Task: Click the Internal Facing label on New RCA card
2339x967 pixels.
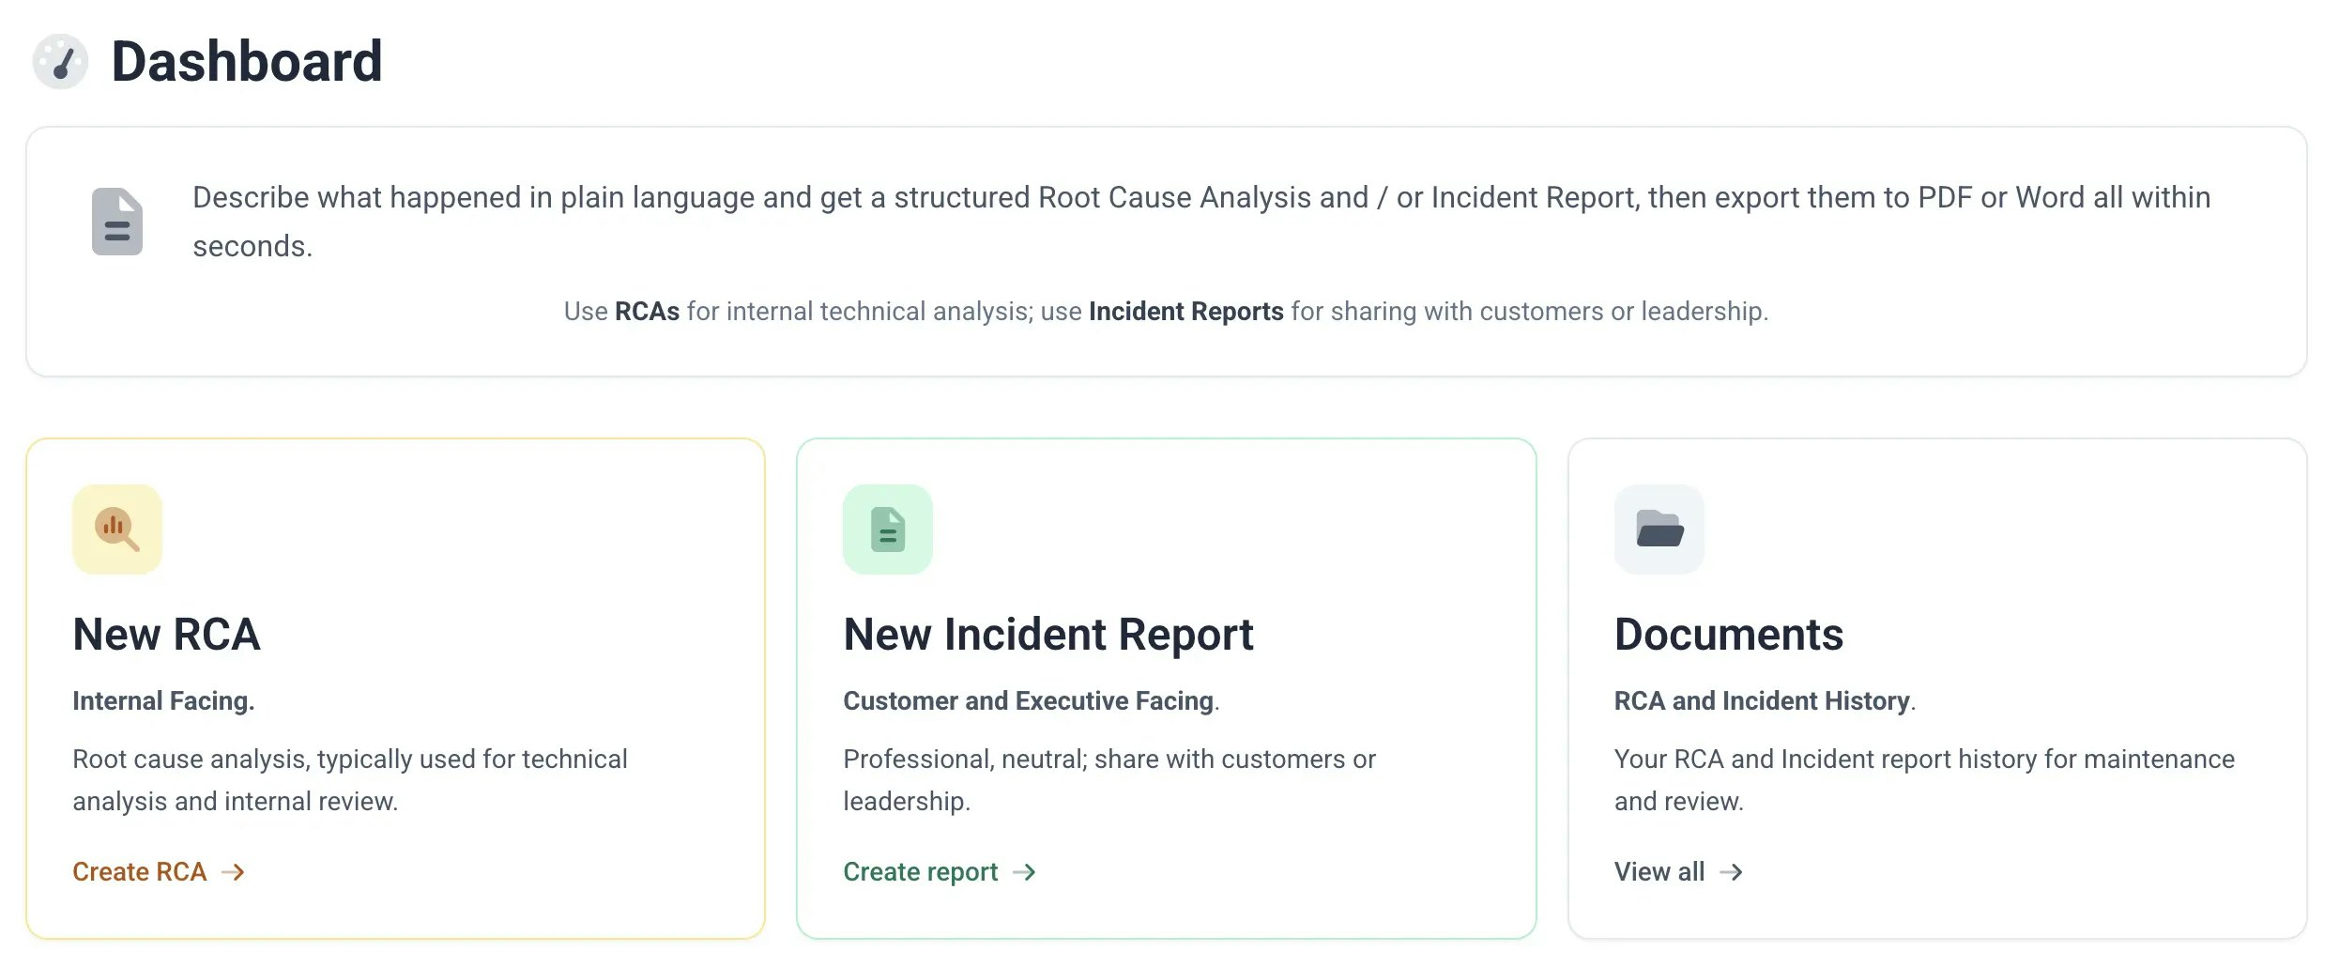Action: coord(163,699)
